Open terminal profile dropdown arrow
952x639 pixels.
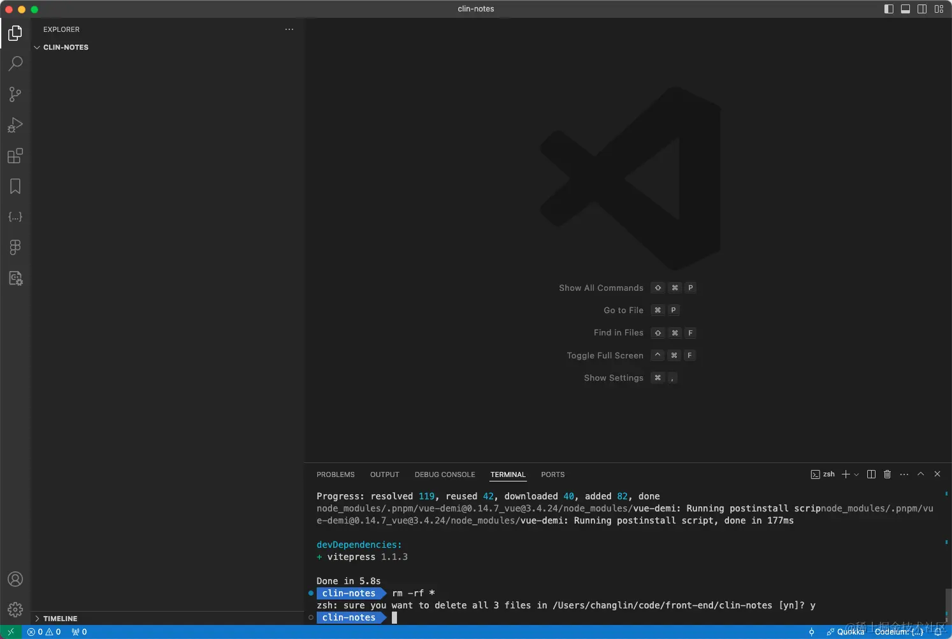856,474
